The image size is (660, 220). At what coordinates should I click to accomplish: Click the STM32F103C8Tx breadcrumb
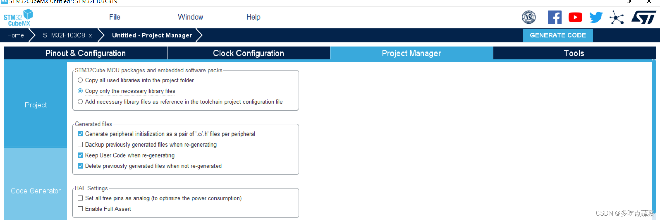tap(67, 35)
